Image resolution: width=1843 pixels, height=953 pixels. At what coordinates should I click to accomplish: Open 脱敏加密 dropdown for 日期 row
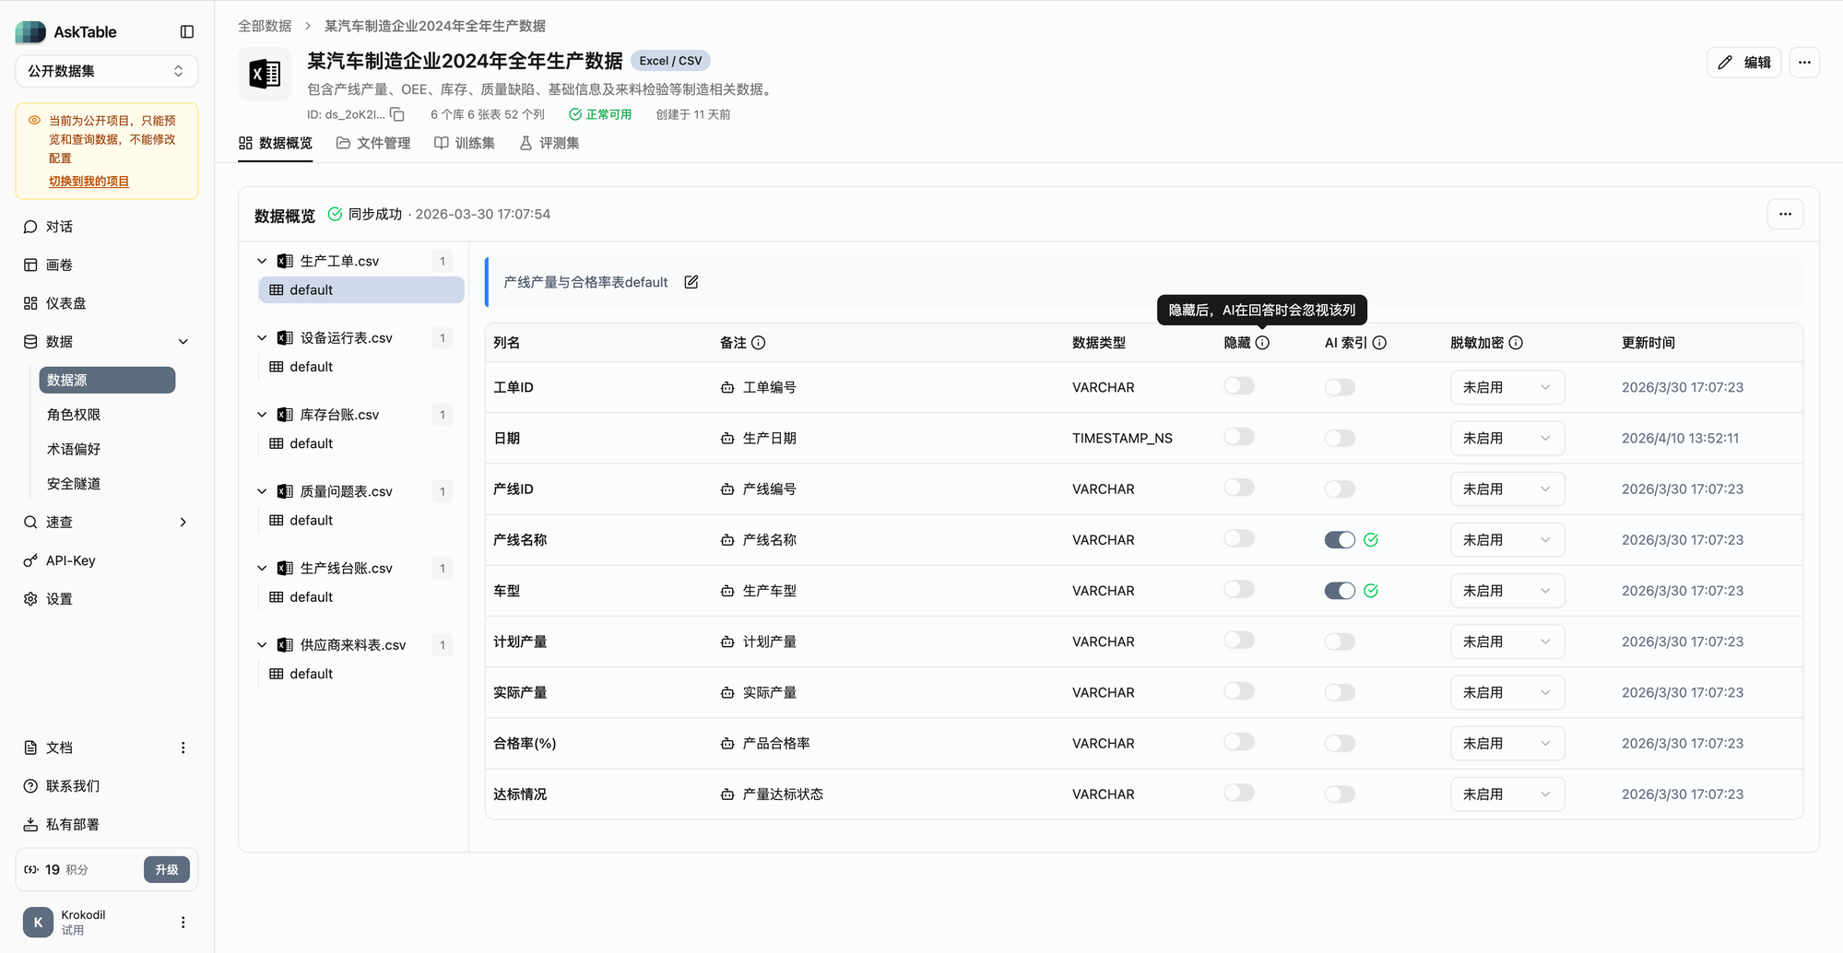pos(1506,438)
